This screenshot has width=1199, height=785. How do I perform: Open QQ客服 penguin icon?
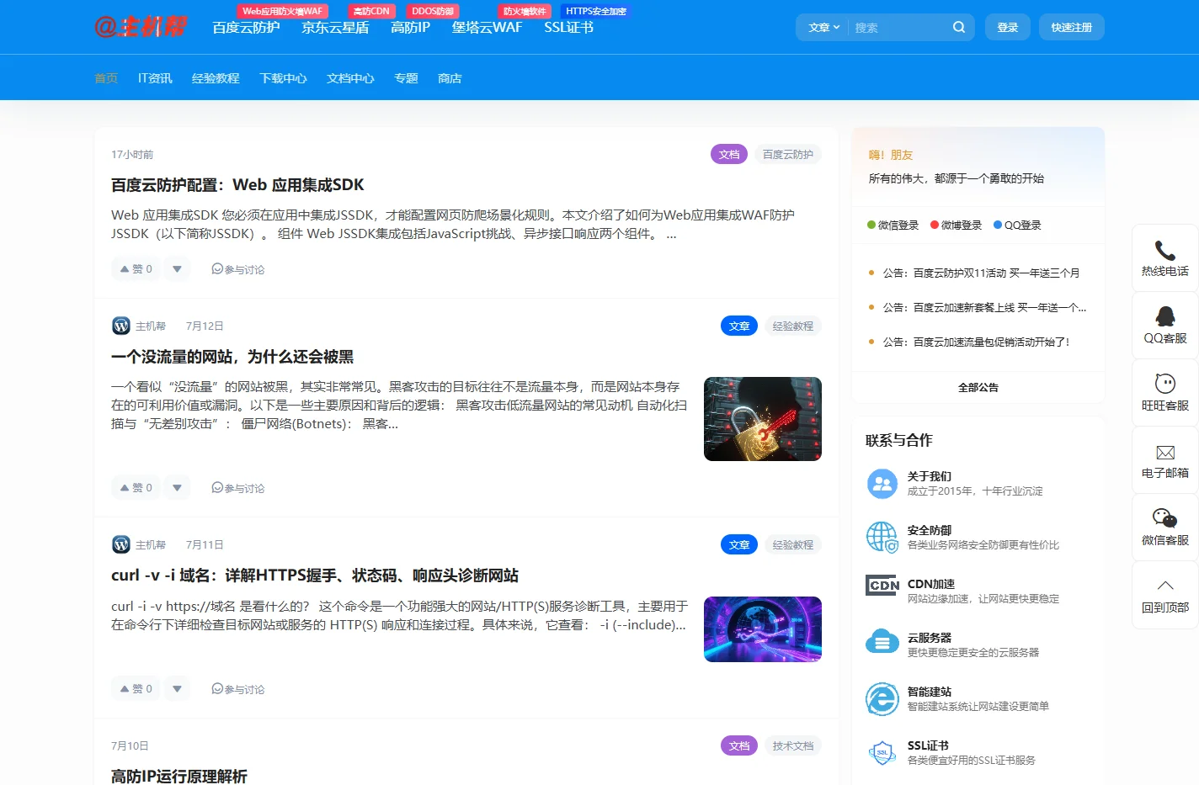pyautogui.click(x=1165, y=316)
